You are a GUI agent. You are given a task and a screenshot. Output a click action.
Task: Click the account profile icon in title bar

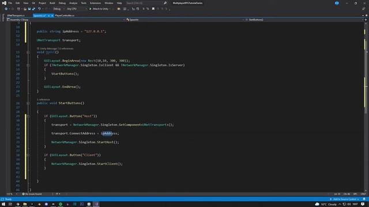337,3
